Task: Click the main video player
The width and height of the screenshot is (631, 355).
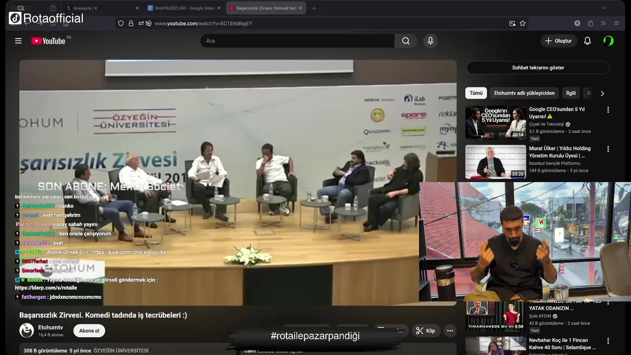Action: point(238,182)
